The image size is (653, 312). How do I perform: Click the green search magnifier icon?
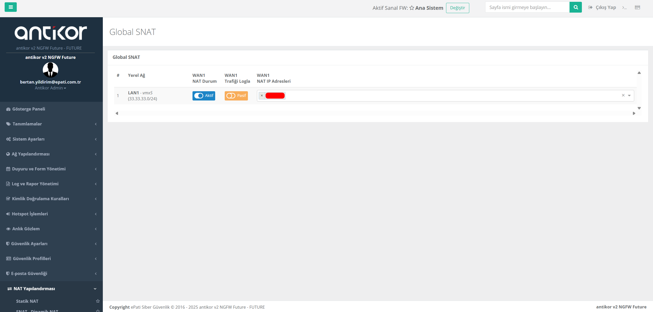point(575,7)
